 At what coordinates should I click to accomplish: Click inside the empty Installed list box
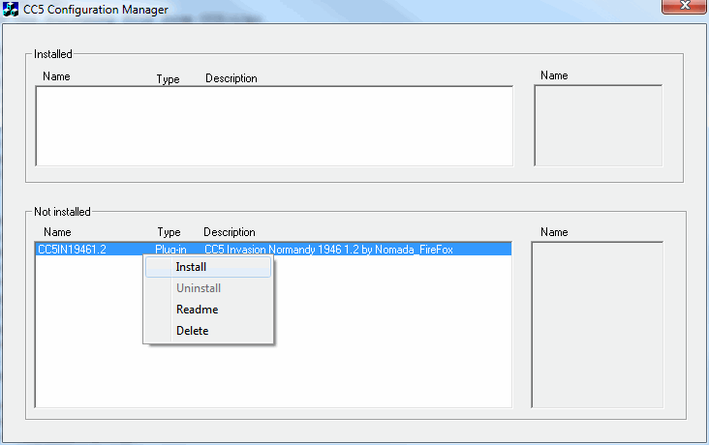(x=273, y=126)
